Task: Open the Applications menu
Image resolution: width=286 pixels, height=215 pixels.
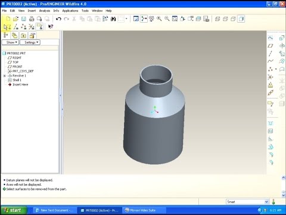Action: click(70, 11)
